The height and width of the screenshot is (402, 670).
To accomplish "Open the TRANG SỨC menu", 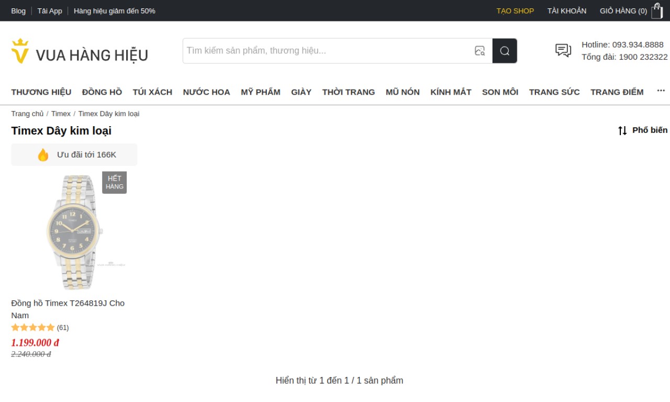I will click(554, 92).
